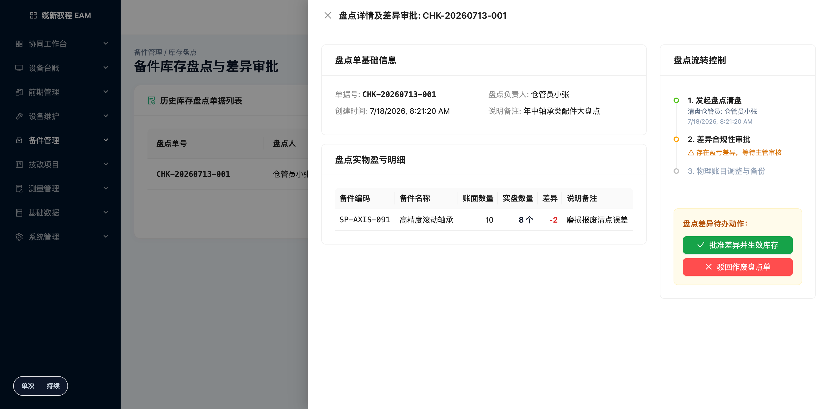829x409 pixels.
Task: Expand the 测量管理 menu chevron
Action: 106,188
